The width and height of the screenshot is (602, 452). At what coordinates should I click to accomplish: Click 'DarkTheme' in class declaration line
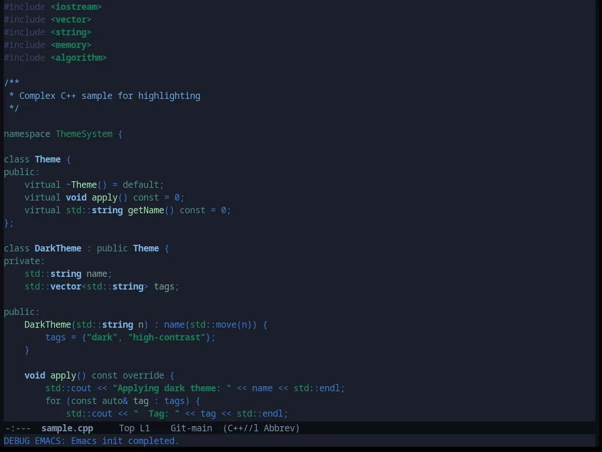click(58, 248)
